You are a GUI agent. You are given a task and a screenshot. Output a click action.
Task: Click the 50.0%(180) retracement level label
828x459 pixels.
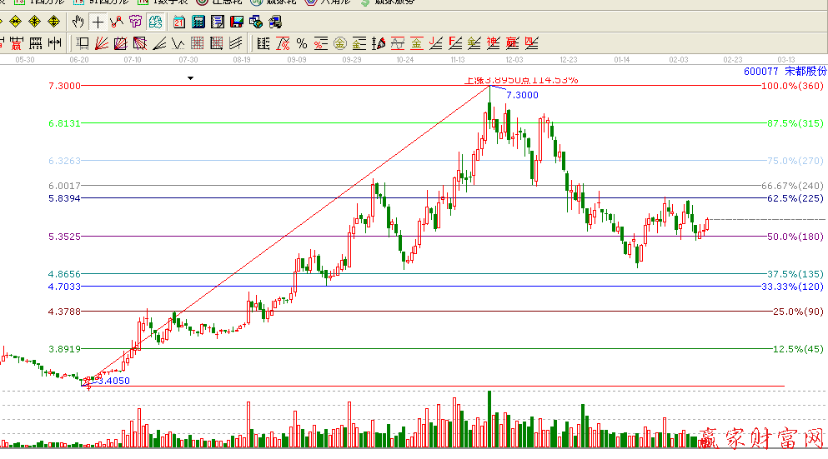pyautogui.click(x=795, y=237)
